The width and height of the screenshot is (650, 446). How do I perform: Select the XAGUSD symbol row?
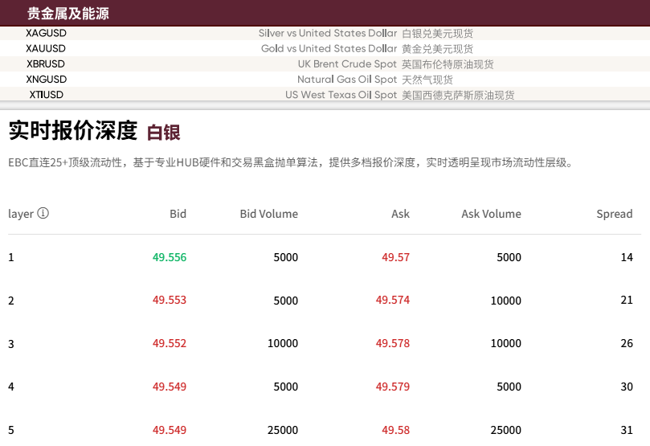coord(47,34)
